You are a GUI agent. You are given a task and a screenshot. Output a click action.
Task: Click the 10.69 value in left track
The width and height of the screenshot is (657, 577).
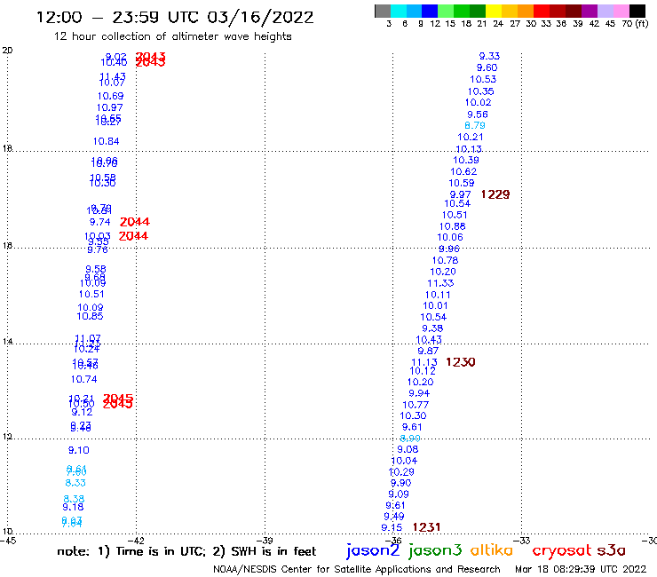click(x=111, y=96)
